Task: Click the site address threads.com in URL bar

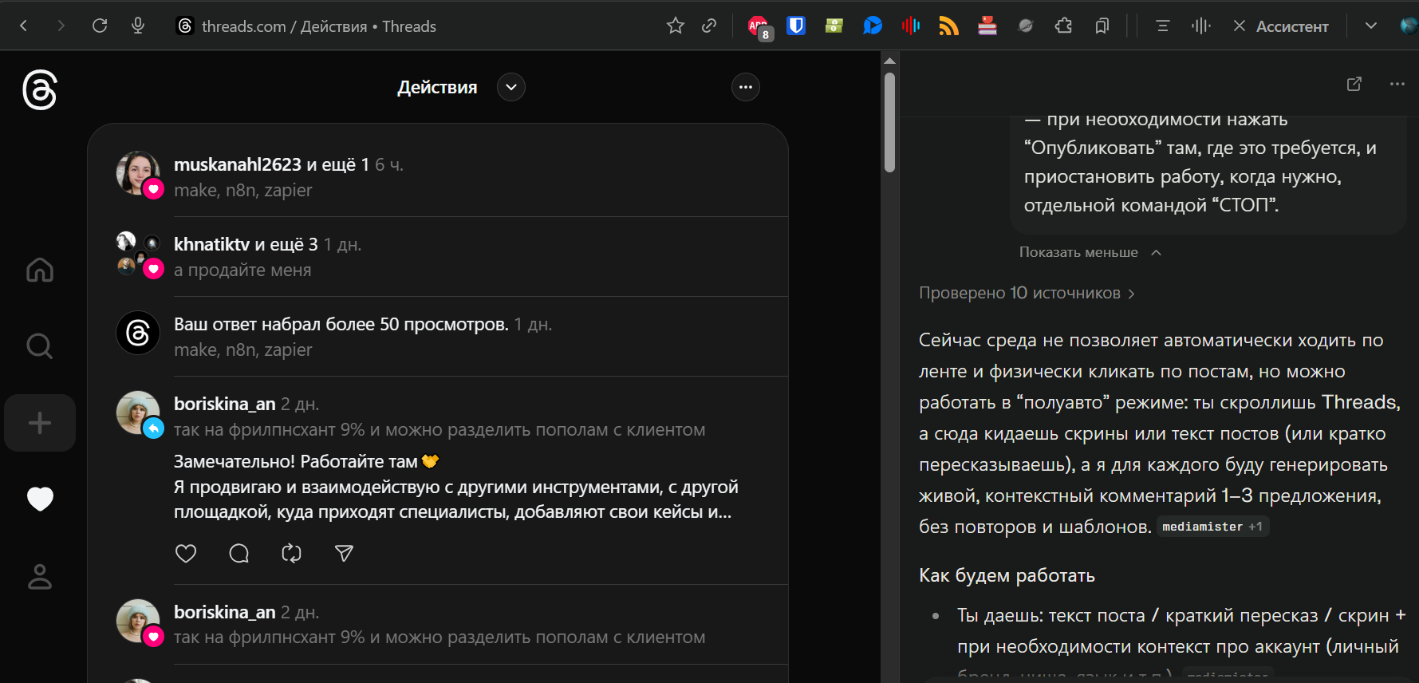Action: [x=244, y=26]
